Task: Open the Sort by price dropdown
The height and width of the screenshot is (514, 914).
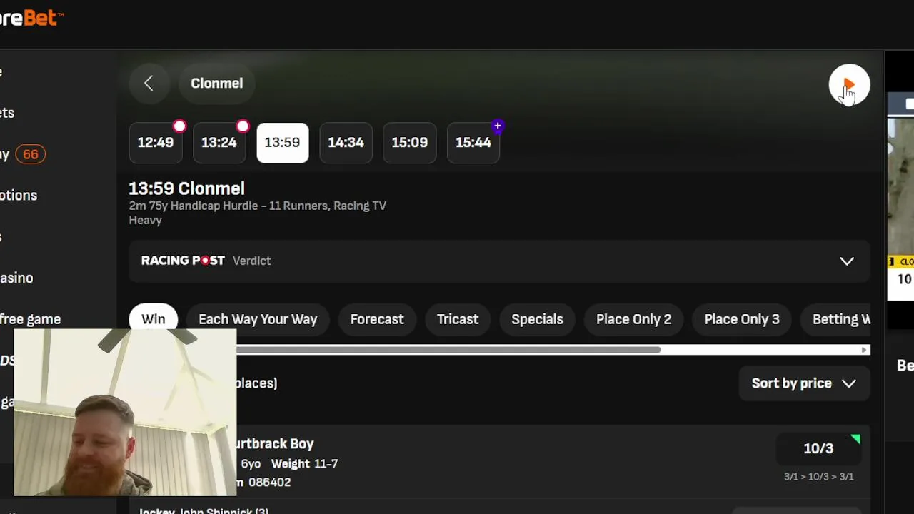Action: [x=804, y=383]
